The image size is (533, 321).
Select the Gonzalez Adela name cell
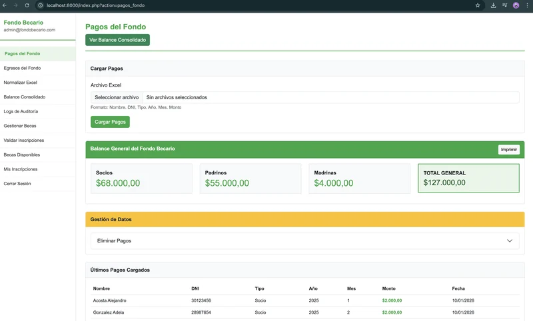pos(109,312)
